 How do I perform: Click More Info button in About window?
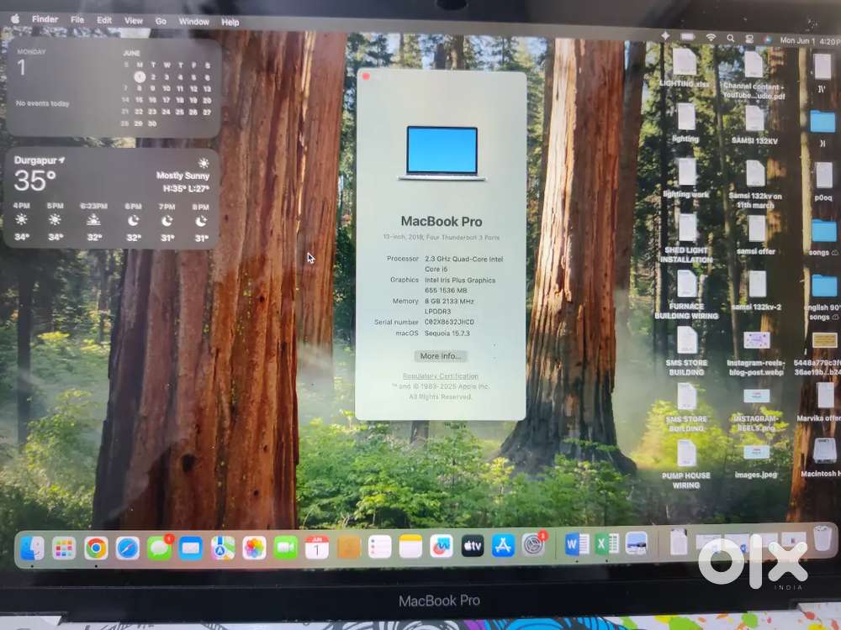coord(441,355)
